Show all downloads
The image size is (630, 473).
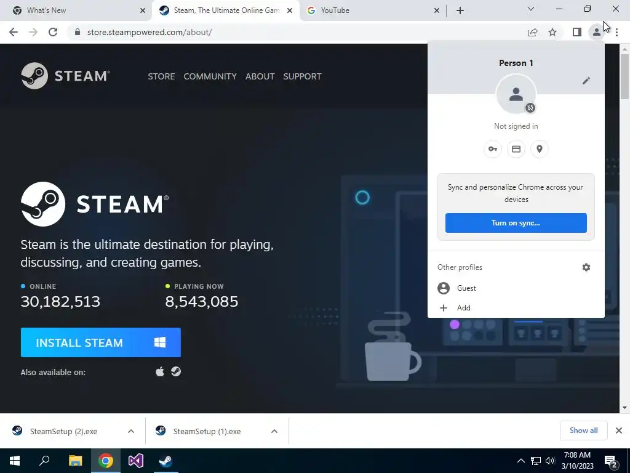click(583, 431)
